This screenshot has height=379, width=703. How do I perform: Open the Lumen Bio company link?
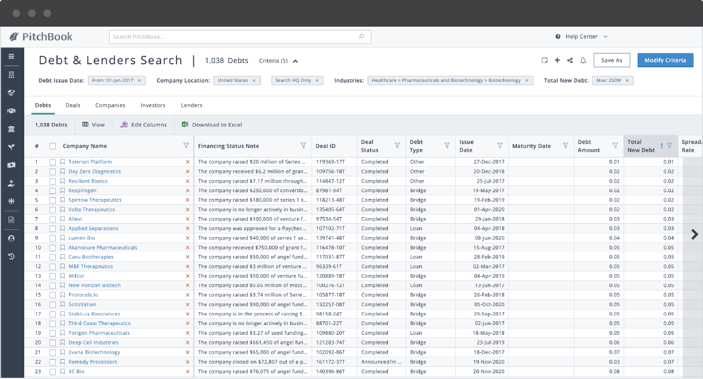[82, 238]
